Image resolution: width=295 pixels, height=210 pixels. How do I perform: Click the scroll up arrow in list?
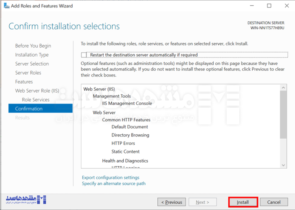tap(283, 88)
